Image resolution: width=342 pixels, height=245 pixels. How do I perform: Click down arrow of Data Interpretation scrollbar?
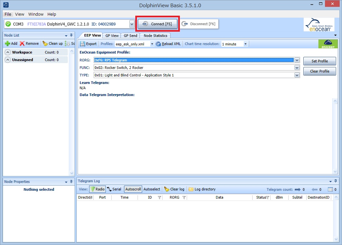click(335, 171)
